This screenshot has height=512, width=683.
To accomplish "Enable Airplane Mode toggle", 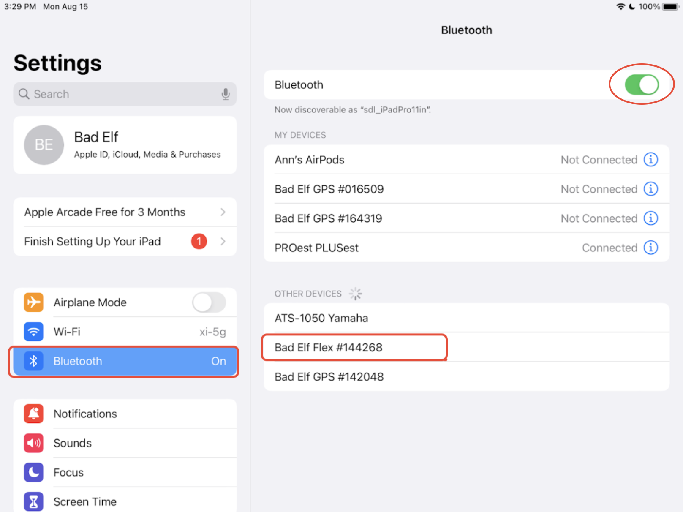I will point(209,302).
